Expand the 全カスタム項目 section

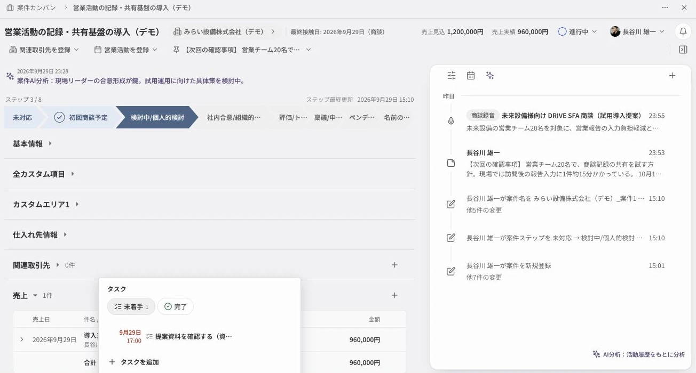click(x=44, y=174)
